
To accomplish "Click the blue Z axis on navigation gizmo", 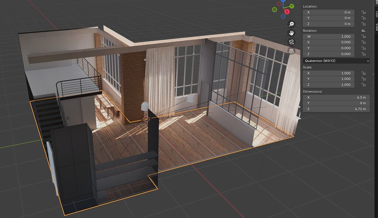I will (x=282, y=1).
